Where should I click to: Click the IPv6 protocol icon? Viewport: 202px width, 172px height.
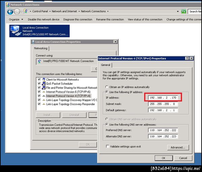(44, 92)
